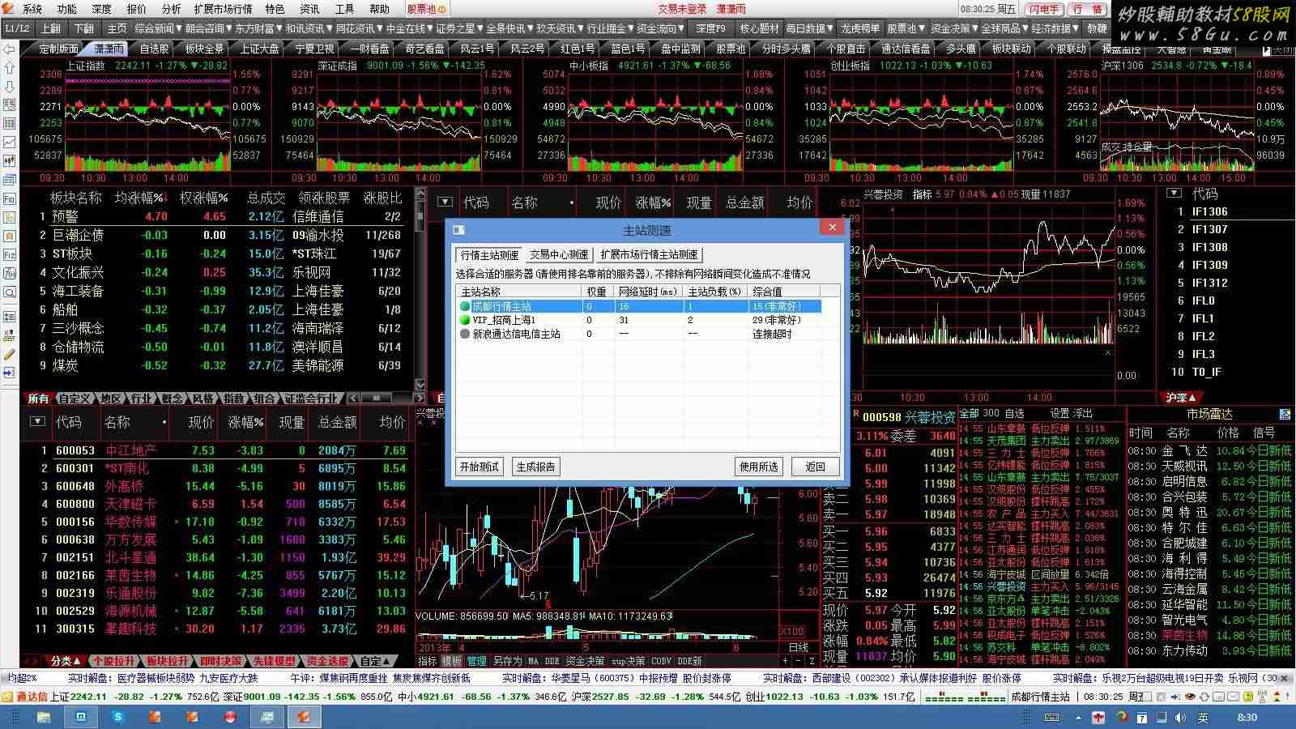Click the 股票池 tab in menu bar
The image size is (1296, 729).
click(426, 9)
